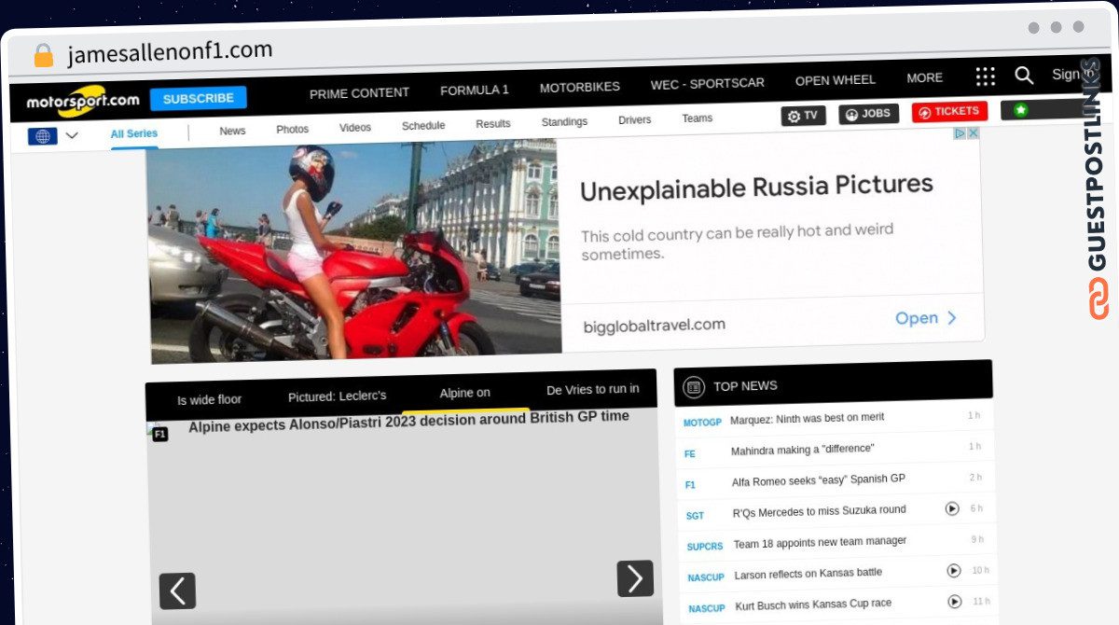Select the All Series tab
Image resolution: width=1119 pixels, height=625 pixels.
pyautogui.click(x=134, y=133)
